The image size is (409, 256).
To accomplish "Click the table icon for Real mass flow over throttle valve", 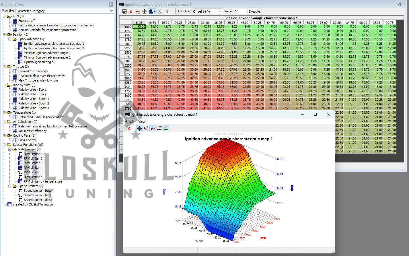I will (x=15, y=76).
